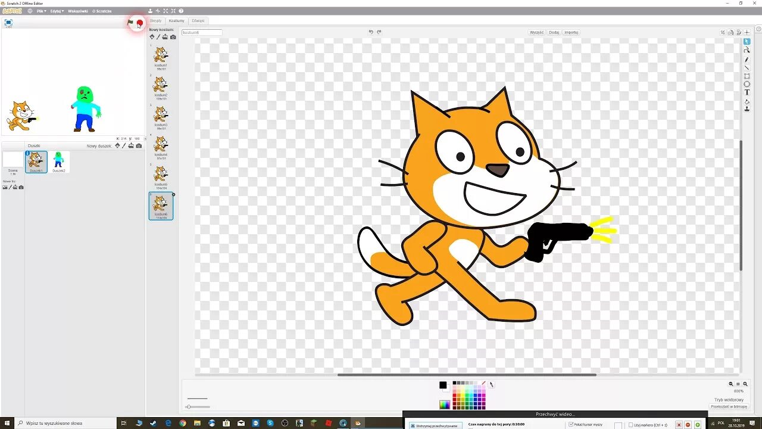The image size is (762, 429).
Task: Select the text T tool
Action: [x=747, y=92]
